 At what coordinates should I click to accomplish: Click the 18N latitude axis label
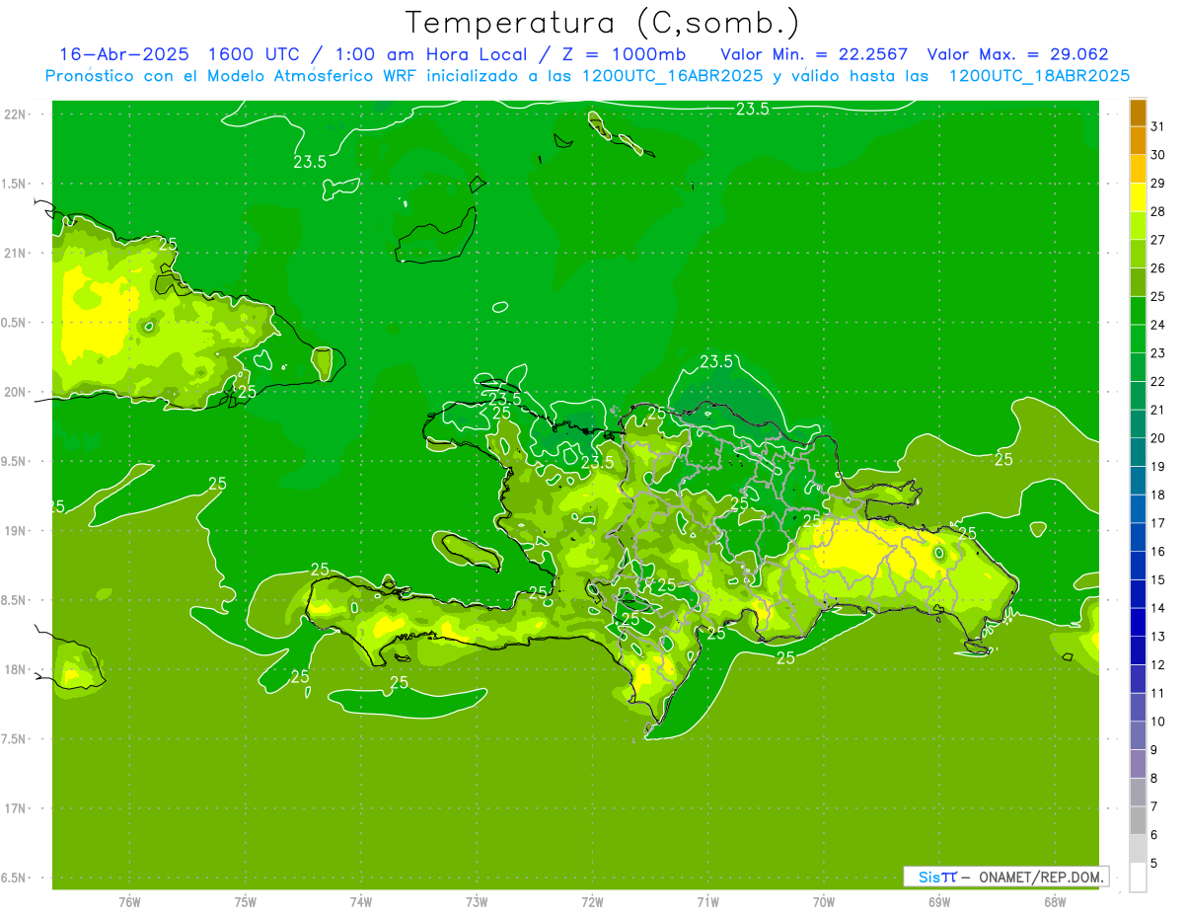[15, 670]
